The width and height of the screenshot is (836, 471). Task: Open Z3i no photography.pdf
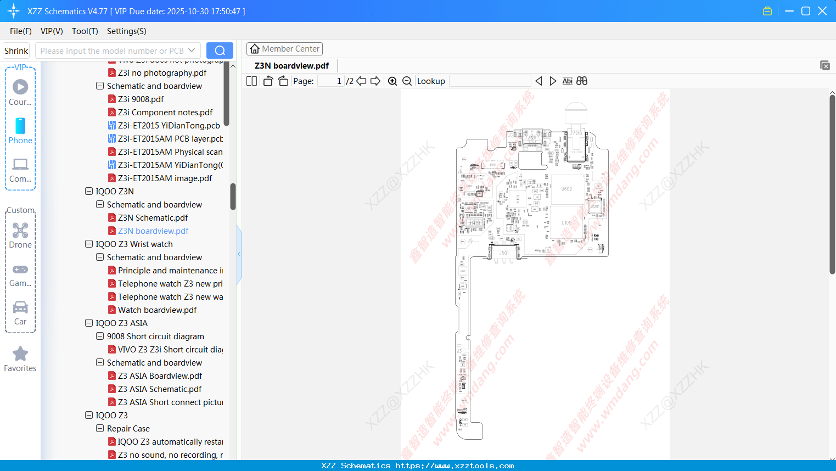coord(162,73)
